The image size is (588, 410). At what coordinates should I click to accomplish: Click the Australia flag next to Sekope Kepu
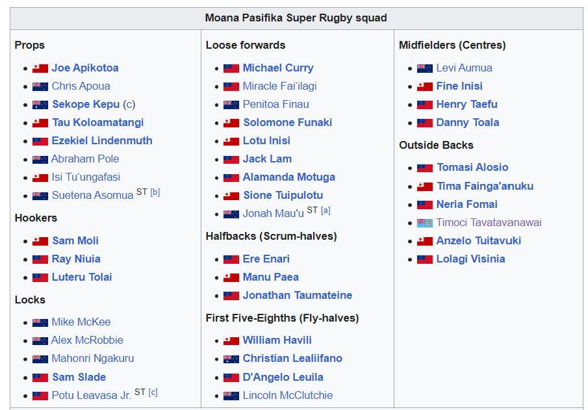[x=40, y=105]
